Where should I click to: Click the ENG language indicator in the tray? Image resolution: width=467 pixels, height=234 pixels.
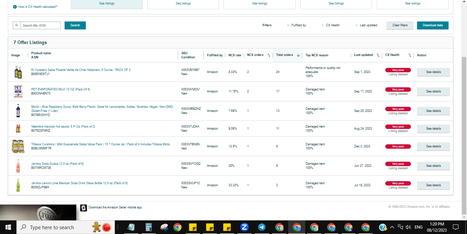click(418, 227)
